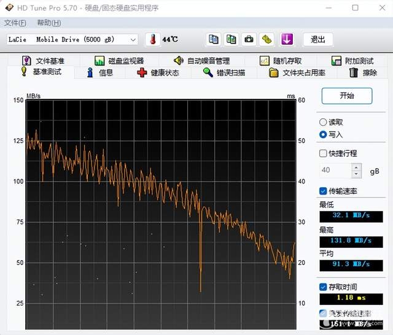Image resolution: width=393 pixels, height=335 pixels.
Task: Increase the gB stepper value
Action: pyautogui.click(x=356, y=167)
